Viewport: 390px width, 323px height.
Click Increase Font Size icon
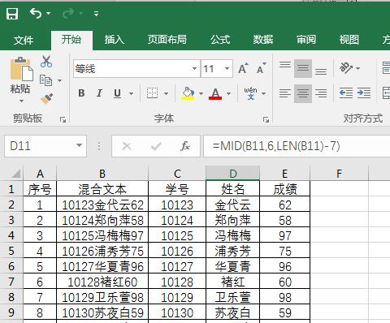click(x=243, y=68)
